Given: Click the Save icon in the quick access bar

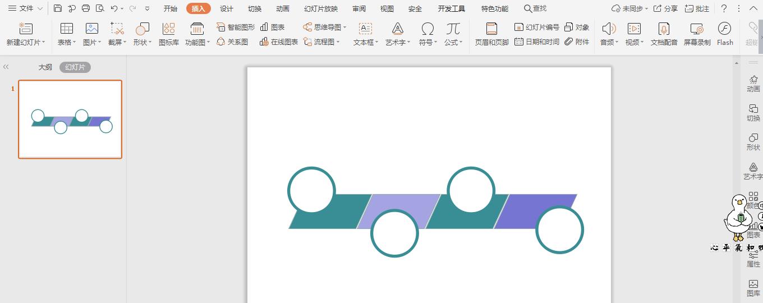Looking at the screenshot, I should (x=58, y=8).
